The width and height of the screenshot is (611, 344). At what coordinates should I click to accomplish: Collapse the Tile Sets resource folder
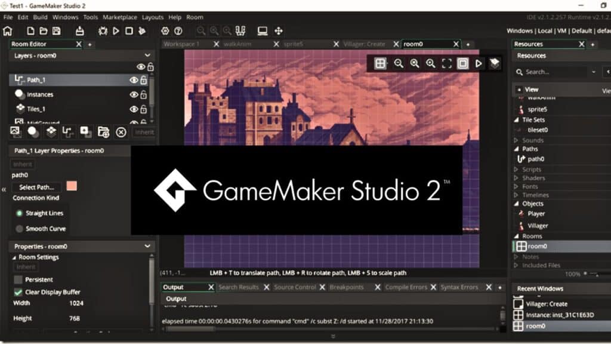point(516,119)
